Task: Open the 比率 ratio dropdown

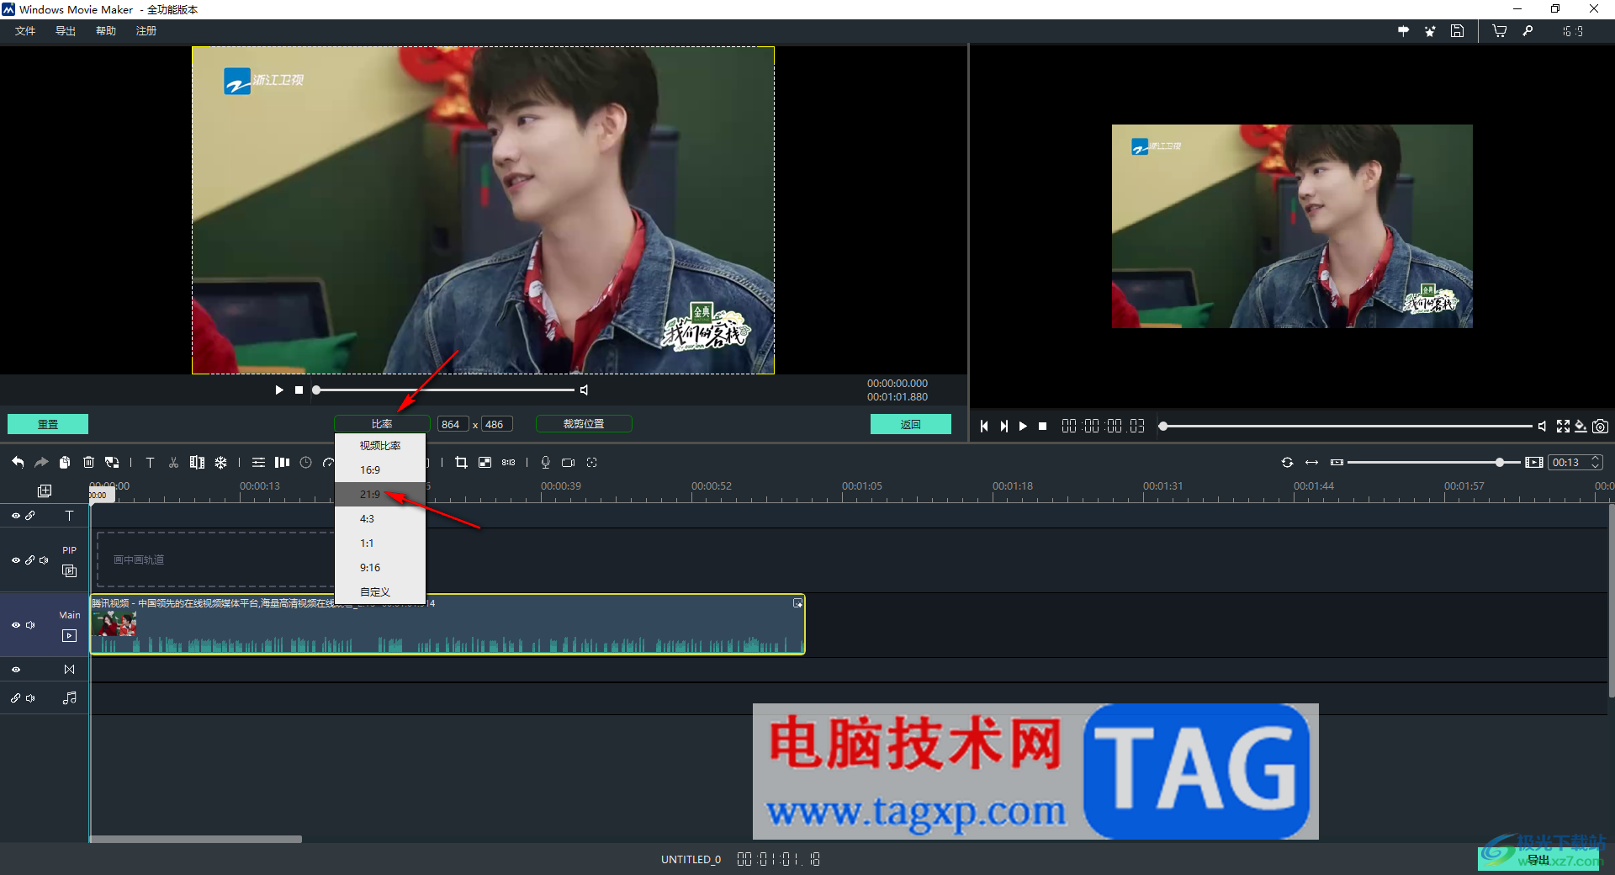Action: coord(382,424)
